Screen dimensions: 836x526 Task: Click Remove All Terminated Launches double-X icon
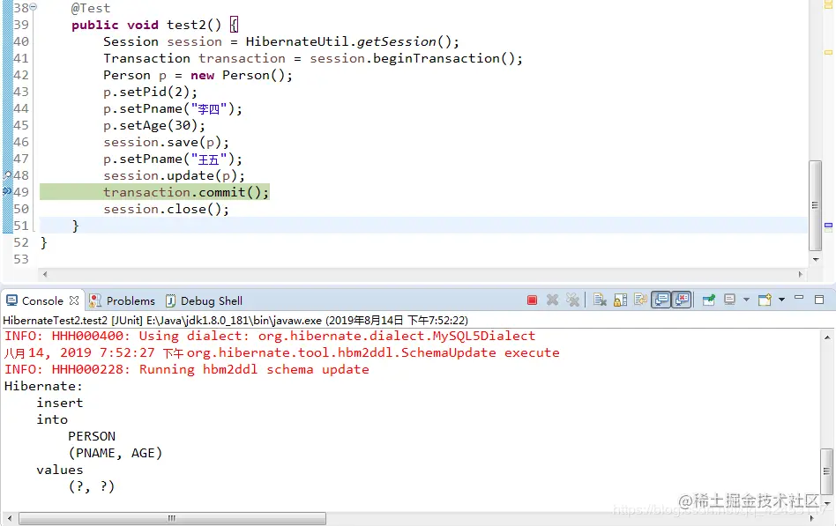(572, 300)
